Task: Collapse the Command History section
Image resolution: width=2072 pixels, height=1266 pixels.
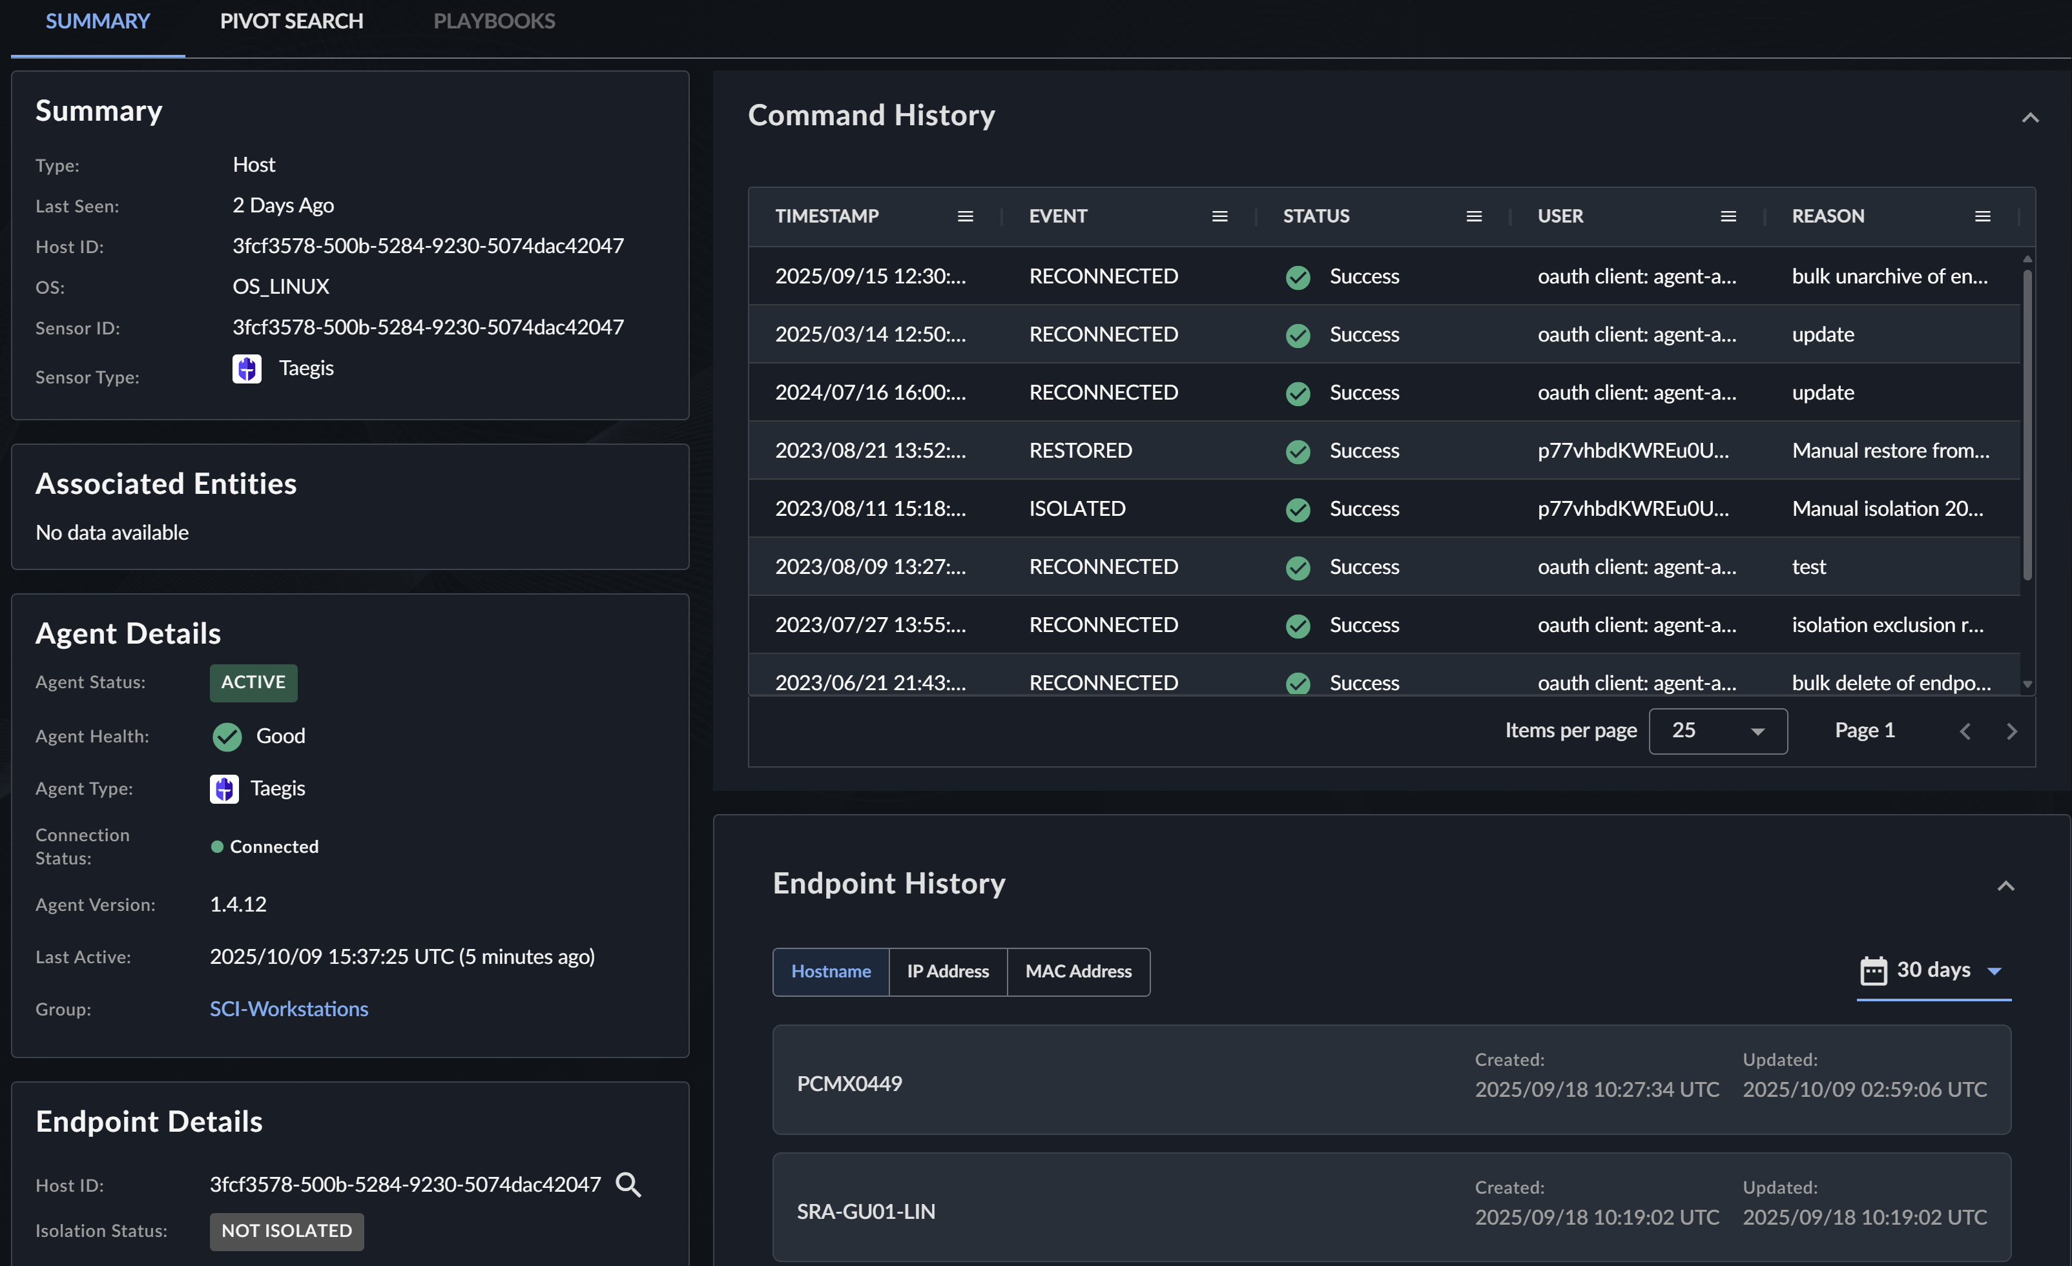Action: pyautogui.click(x=2030, y=117)
